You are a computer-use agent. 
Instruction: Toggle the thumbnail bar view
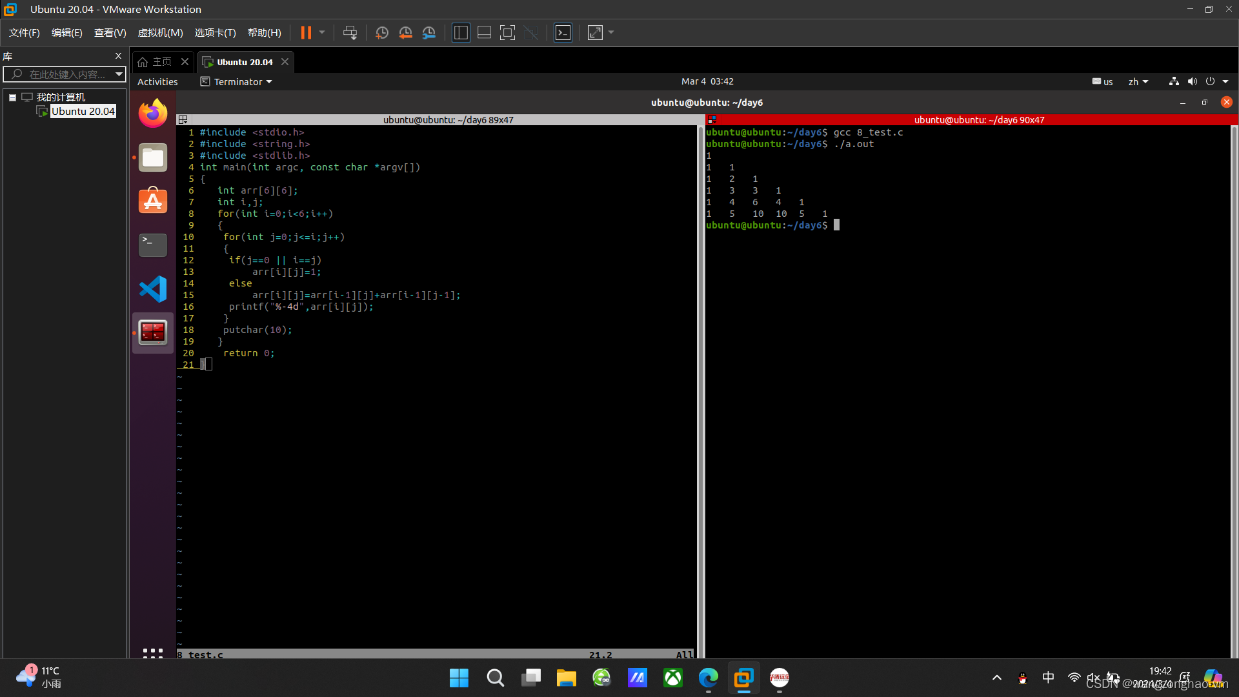pos(484,33)
